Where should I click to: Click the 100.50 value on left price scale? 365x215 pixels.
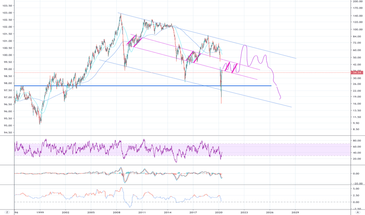coord(7,48)
